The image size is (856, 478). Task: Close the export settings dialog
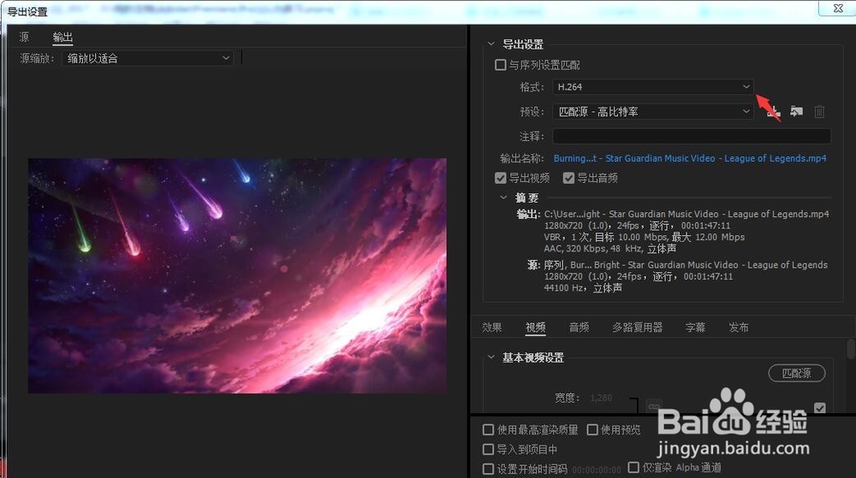838,9
